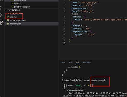Click the 'asda' value in terminal output
Screen dimensions: 127x97
coord(78,85)
